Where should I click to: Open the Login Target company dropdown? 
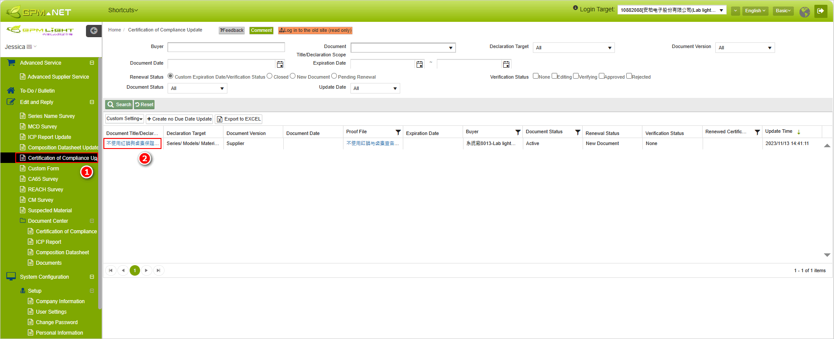(x=672, y=10)
